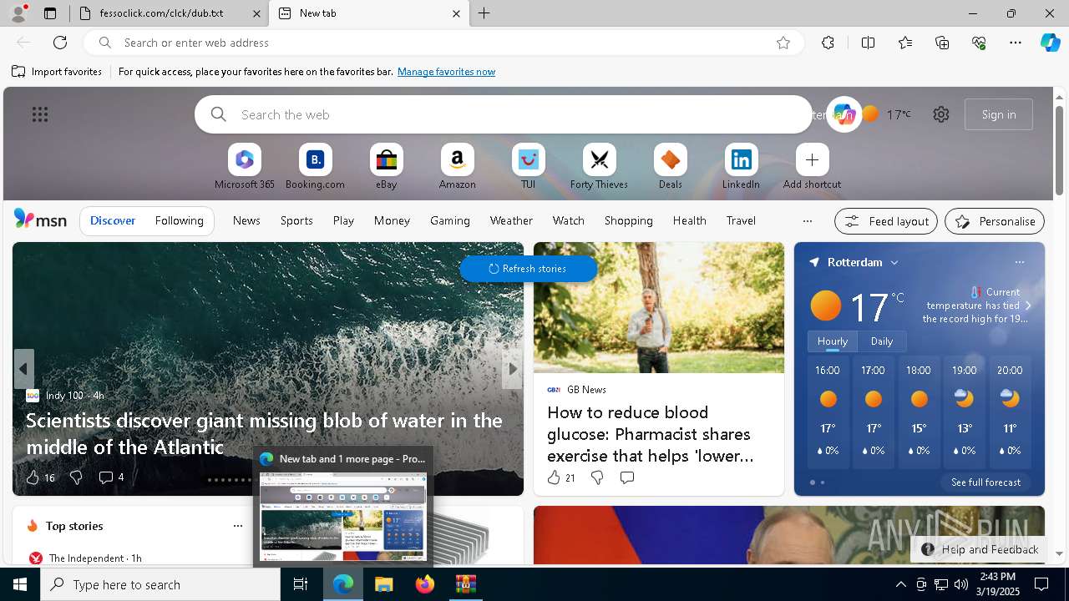This screenshot has width=1069, height=601.
Task: Open Windows Start menu
Action: (20, 584)
